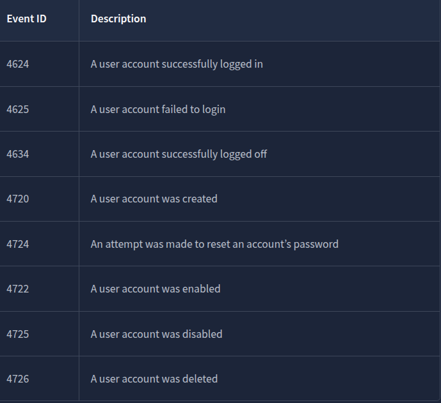
Task: Select event ID 4625 cell
Action: 18,109
